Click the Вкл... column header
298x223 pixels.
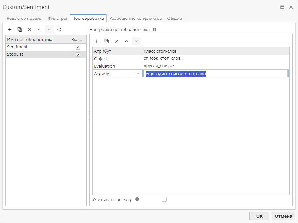tap(78, 39)
